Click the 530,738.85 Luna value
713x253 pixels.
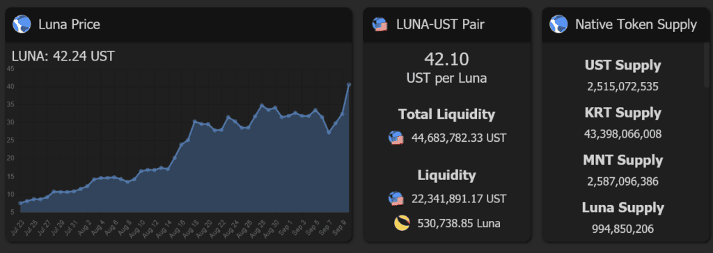click(459, 224)
